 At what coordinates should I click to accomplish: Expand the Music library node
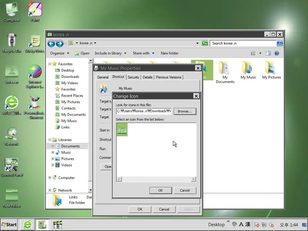[x=53, y=152]
